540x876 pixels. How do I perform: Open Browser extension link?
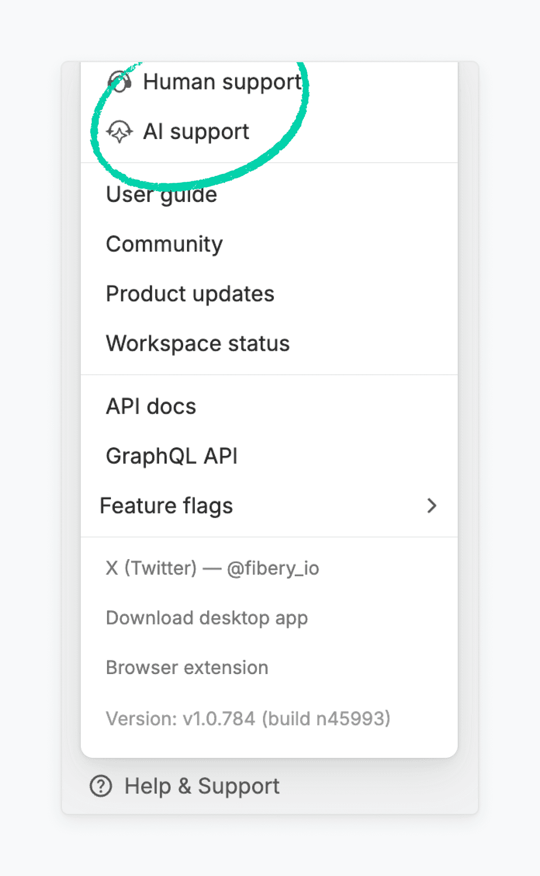[187, 668]
